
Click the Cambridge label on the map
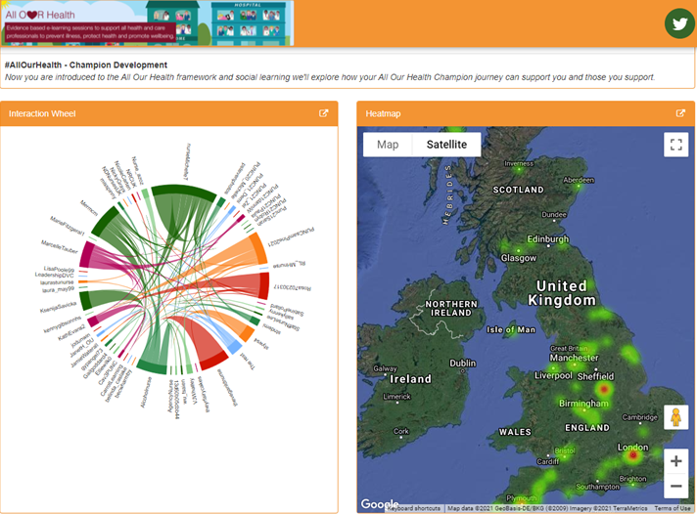pyautogui.click(x=639, y=417)
